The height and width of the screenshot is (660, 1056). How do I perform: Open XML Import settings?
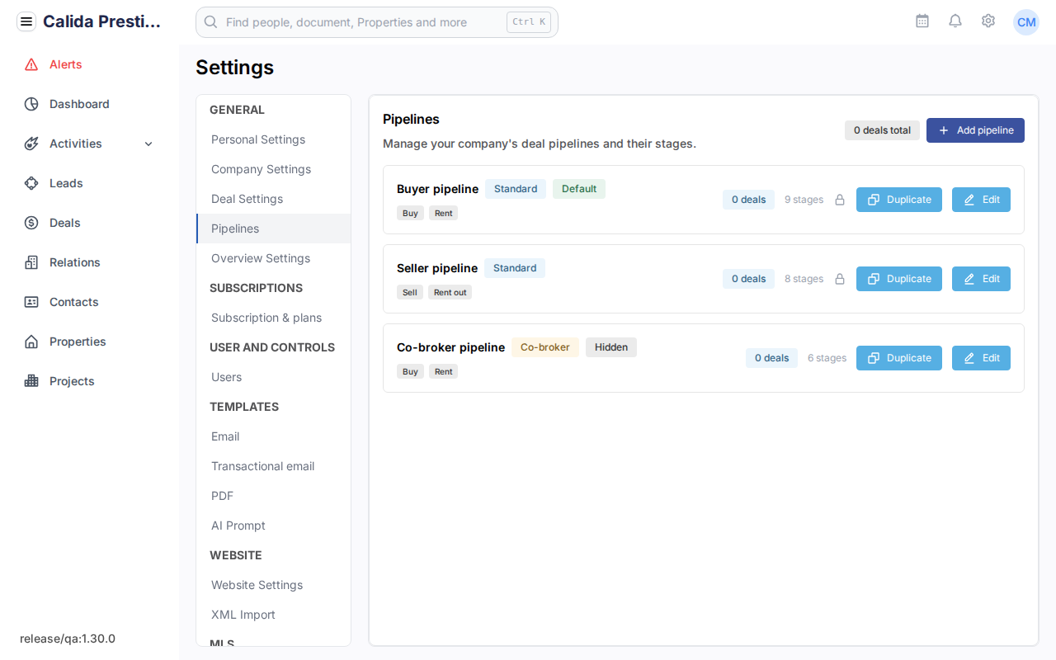pos(274,615)
